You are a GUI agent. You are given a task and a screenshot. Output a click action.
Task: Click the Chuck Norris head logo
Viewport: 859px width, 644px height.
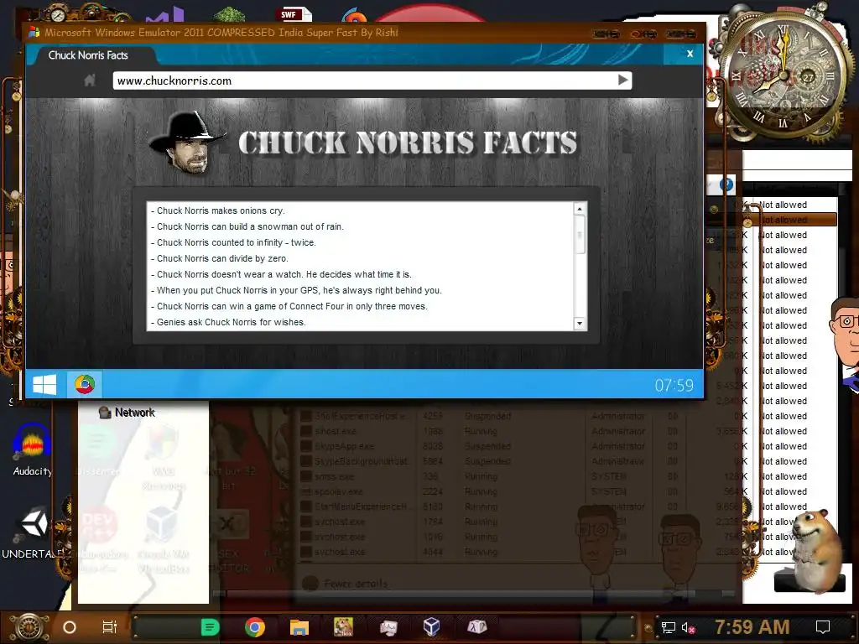(x=187, y=143)
